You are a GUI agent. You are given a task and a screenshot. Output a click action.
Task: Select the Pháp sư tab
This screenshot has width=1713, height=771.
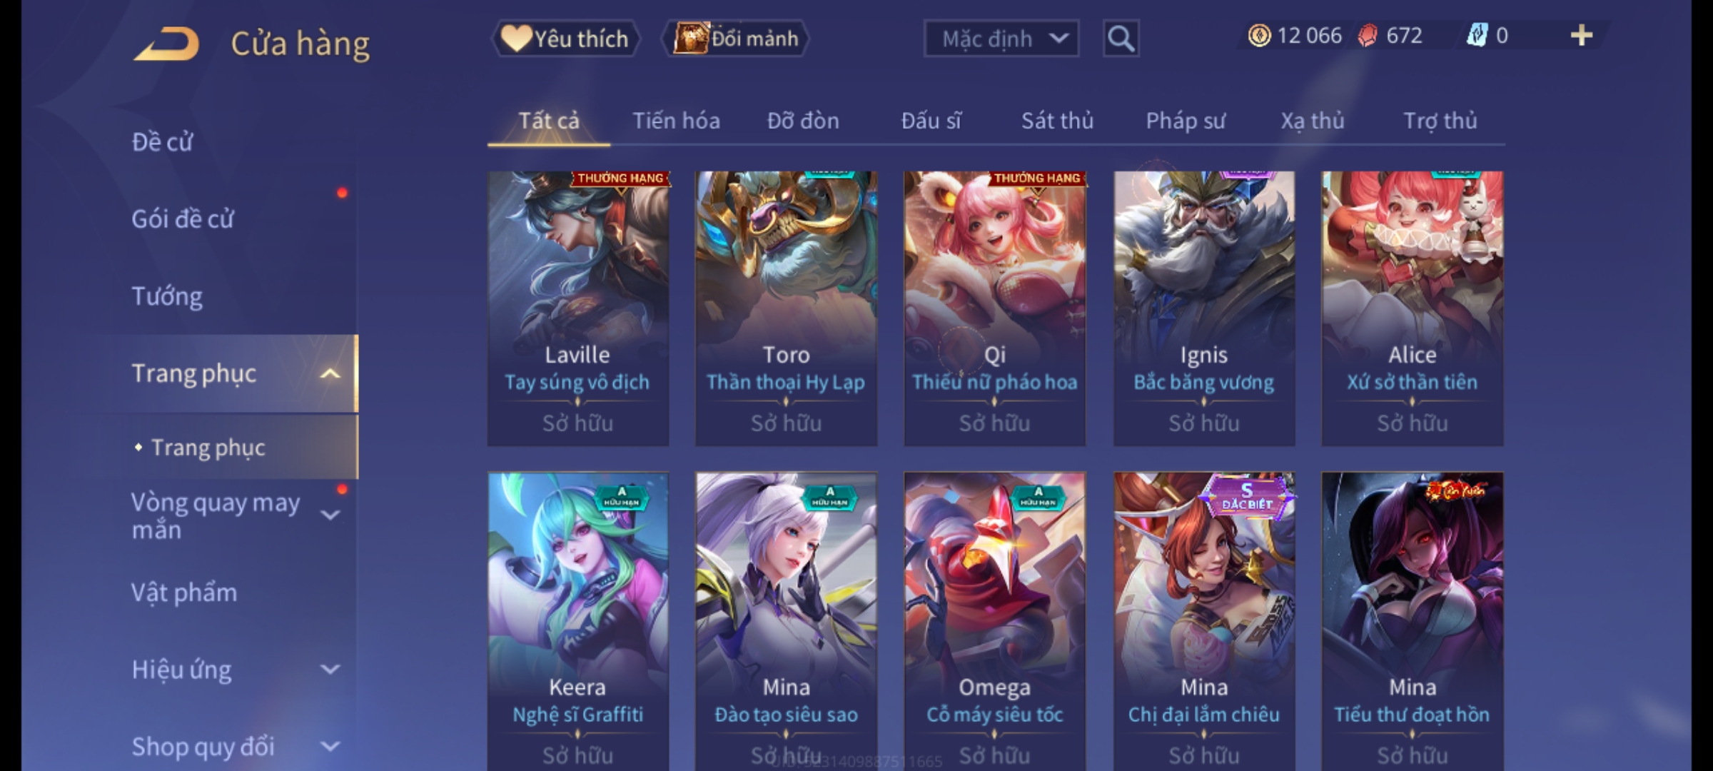coord(1185,121)
